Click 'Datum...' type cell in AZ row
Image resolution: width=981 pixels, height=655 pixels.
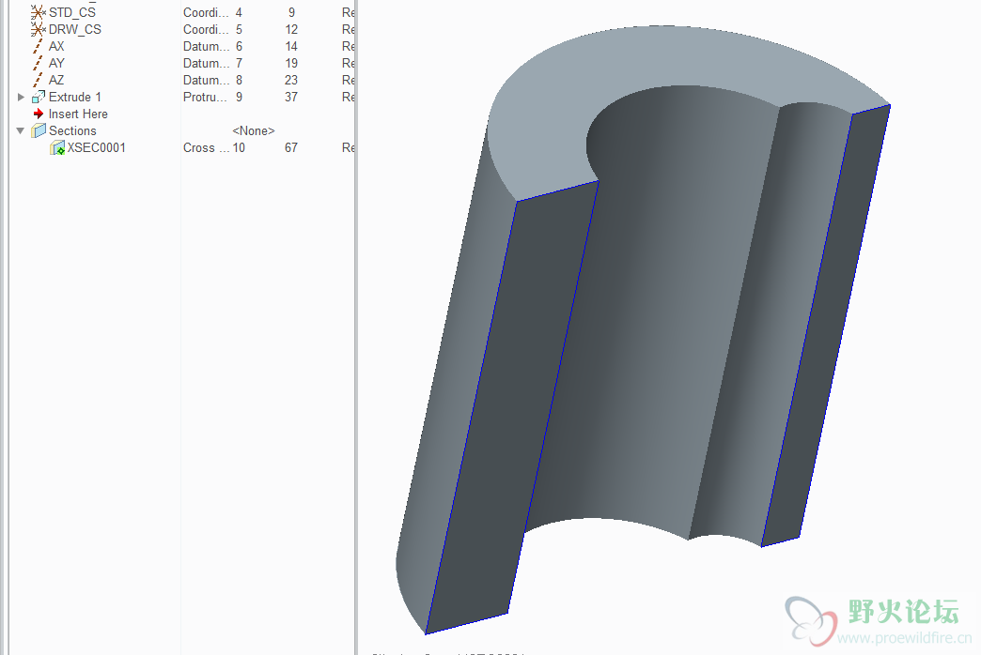click(206, 80)
